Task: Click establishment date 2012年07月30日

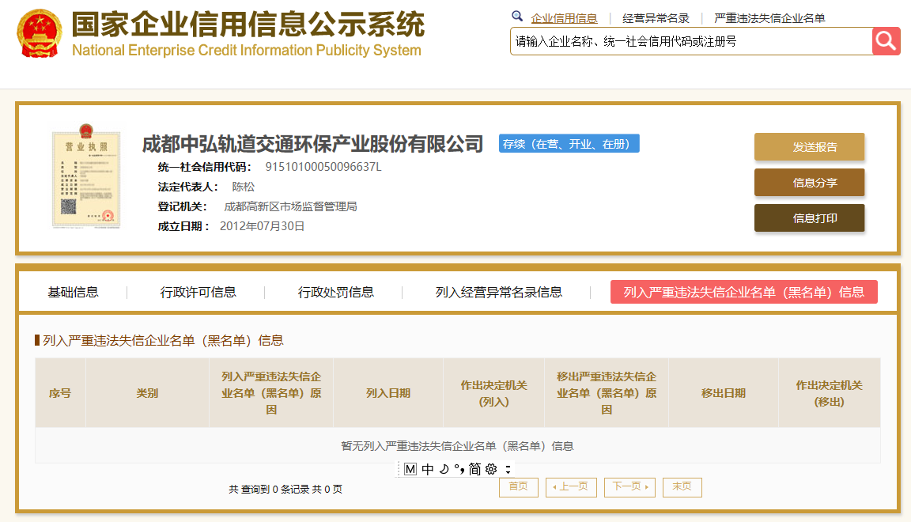Action: tap(262, 226)
